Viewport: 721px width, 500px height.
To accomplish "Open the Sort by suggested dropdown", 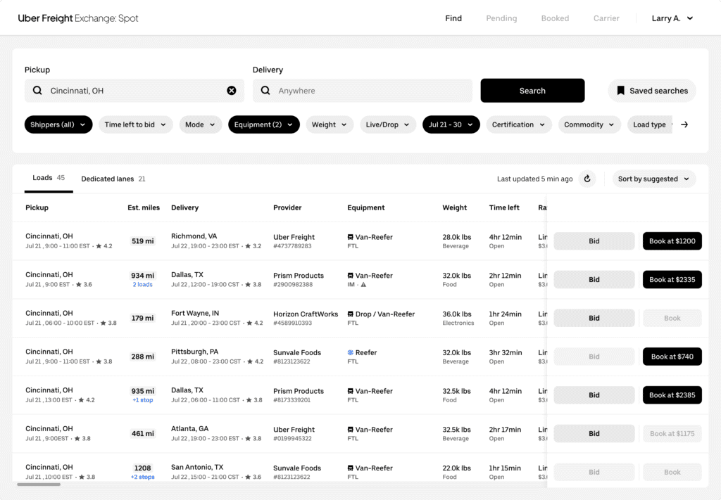I will pos(653,179).
